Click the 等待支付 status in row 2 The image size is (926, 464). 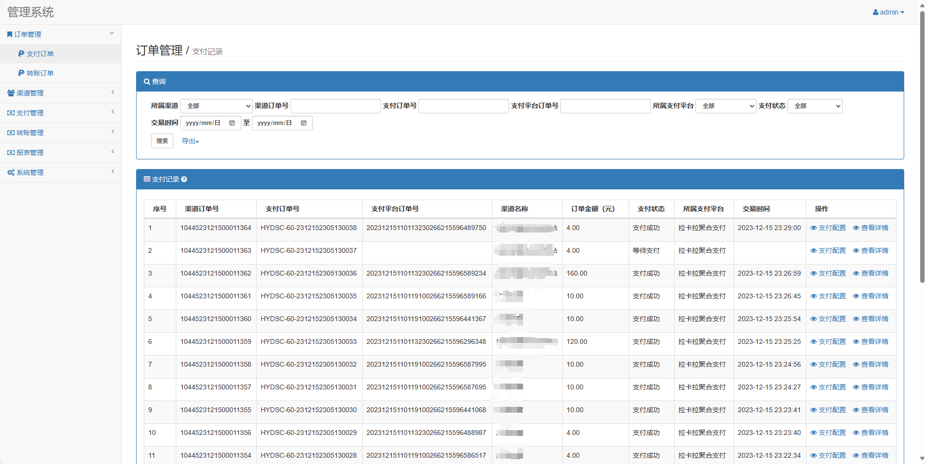pyautogui.click(x=646, y=250)
